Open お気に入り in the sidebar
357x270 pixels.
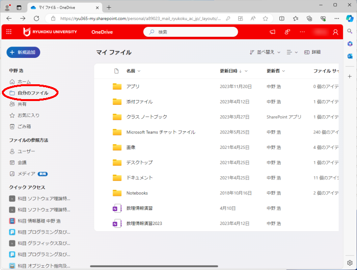(x=28, y=115)
